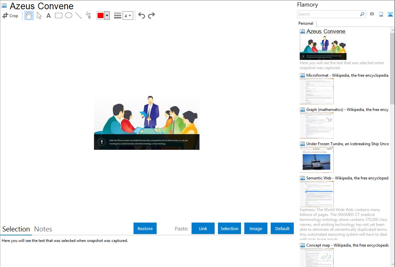Click the exclamation notice icon in image

click(x=102, y=142)
